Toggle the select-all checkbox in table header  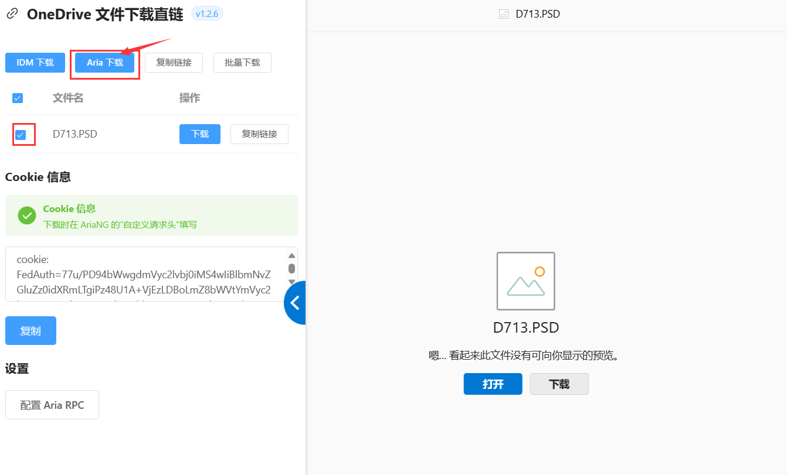(18, 98)
